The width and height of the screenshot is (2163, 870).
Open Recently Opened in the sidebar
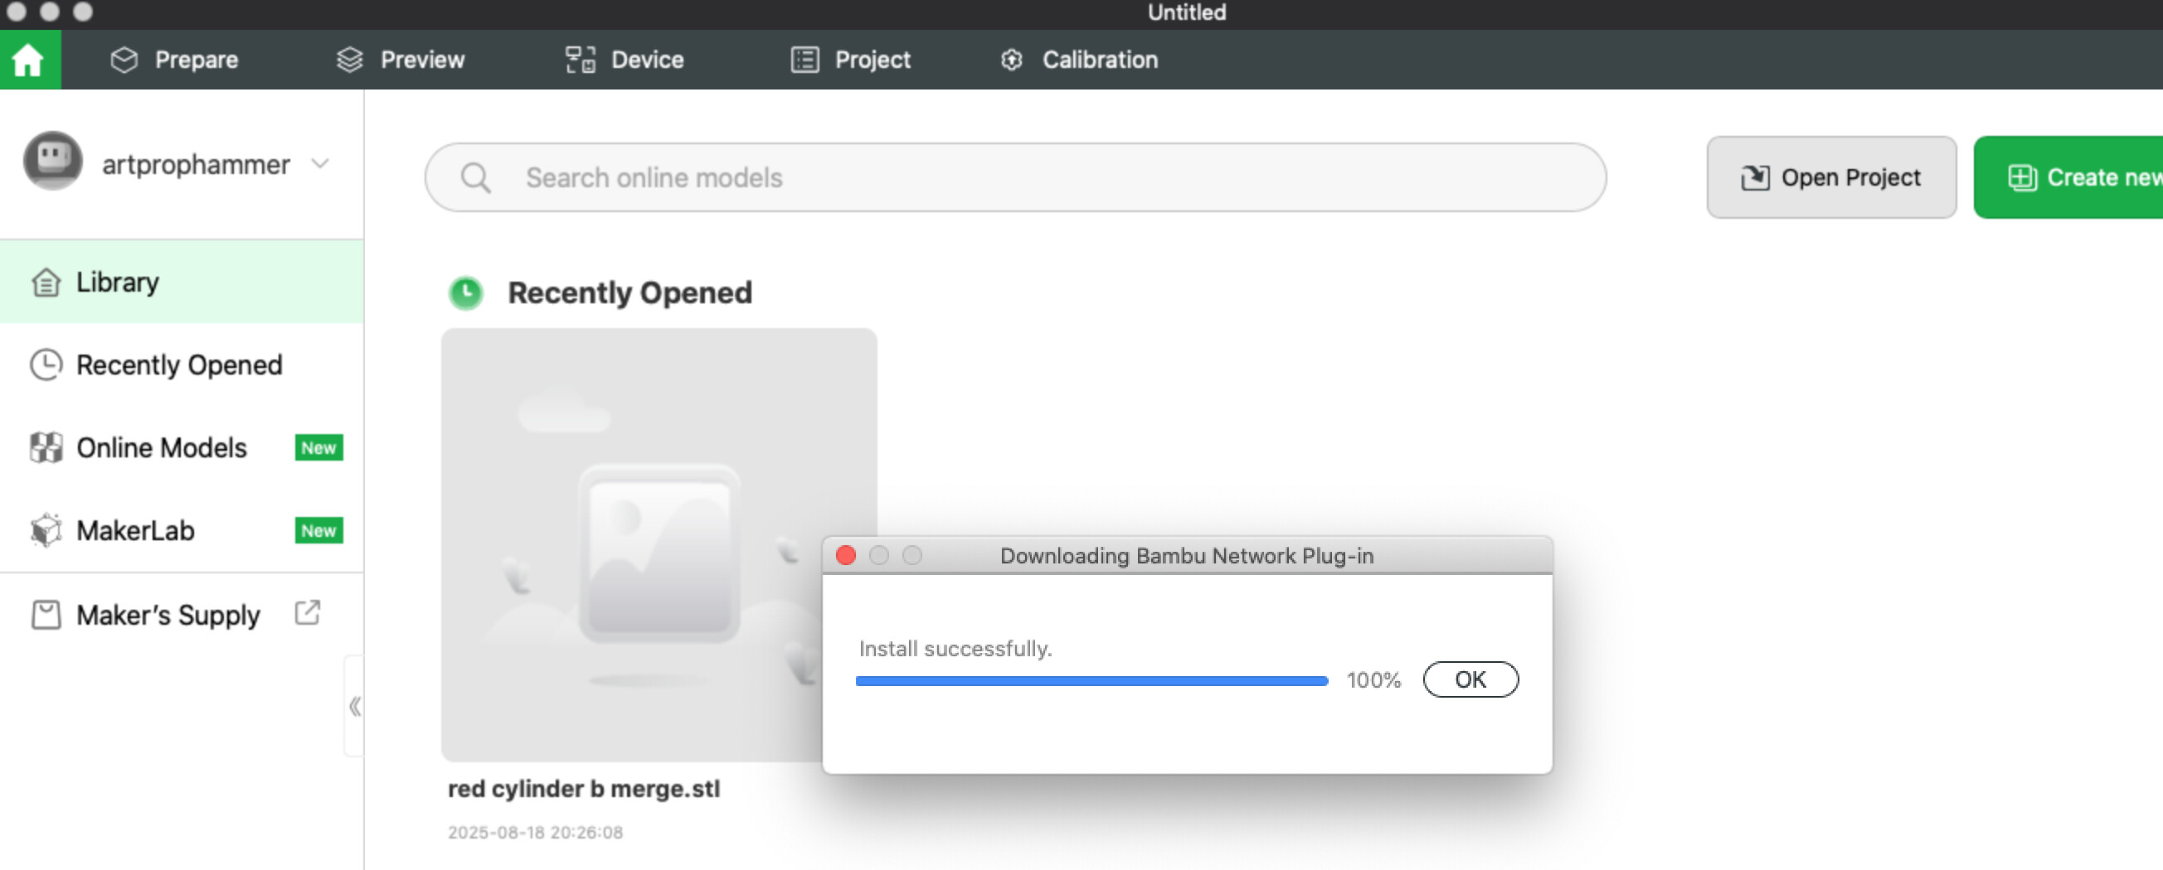[x=182, y=365]
